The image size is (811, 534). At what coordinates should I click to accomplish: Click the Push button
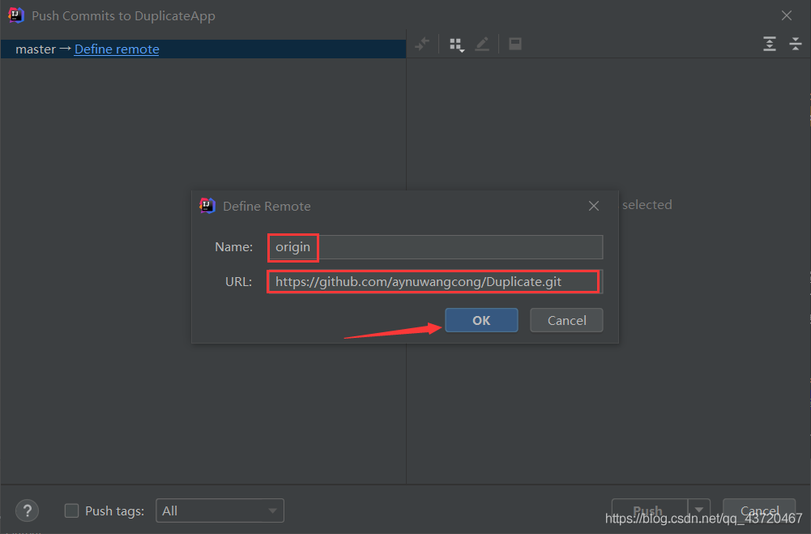(650, 511)
